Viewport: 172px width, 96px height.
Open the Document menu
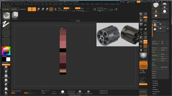[x=26, y=4]
